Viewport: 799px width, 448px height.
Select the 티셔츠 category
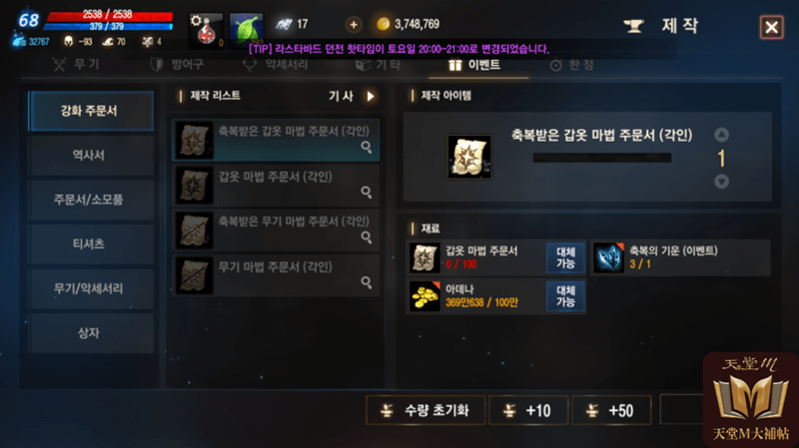pos(90,243)
